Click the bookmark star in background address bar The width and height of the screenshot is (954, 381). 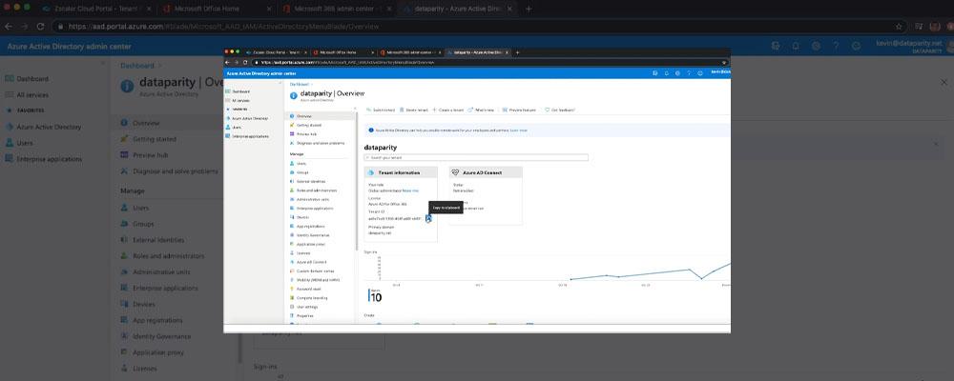coord(899,27)
